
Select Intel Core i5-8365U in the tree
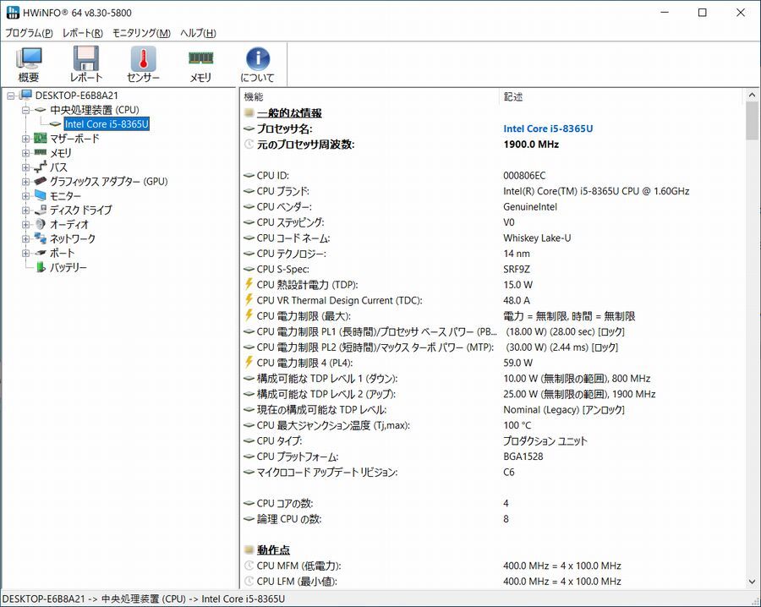106,123
